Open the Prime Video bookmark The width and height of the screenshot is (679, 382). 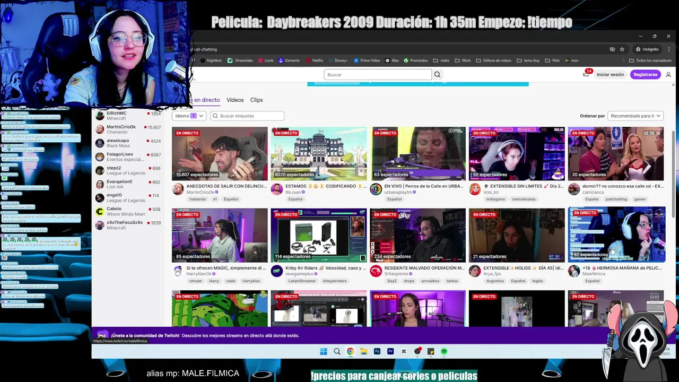tap(367, 60)
